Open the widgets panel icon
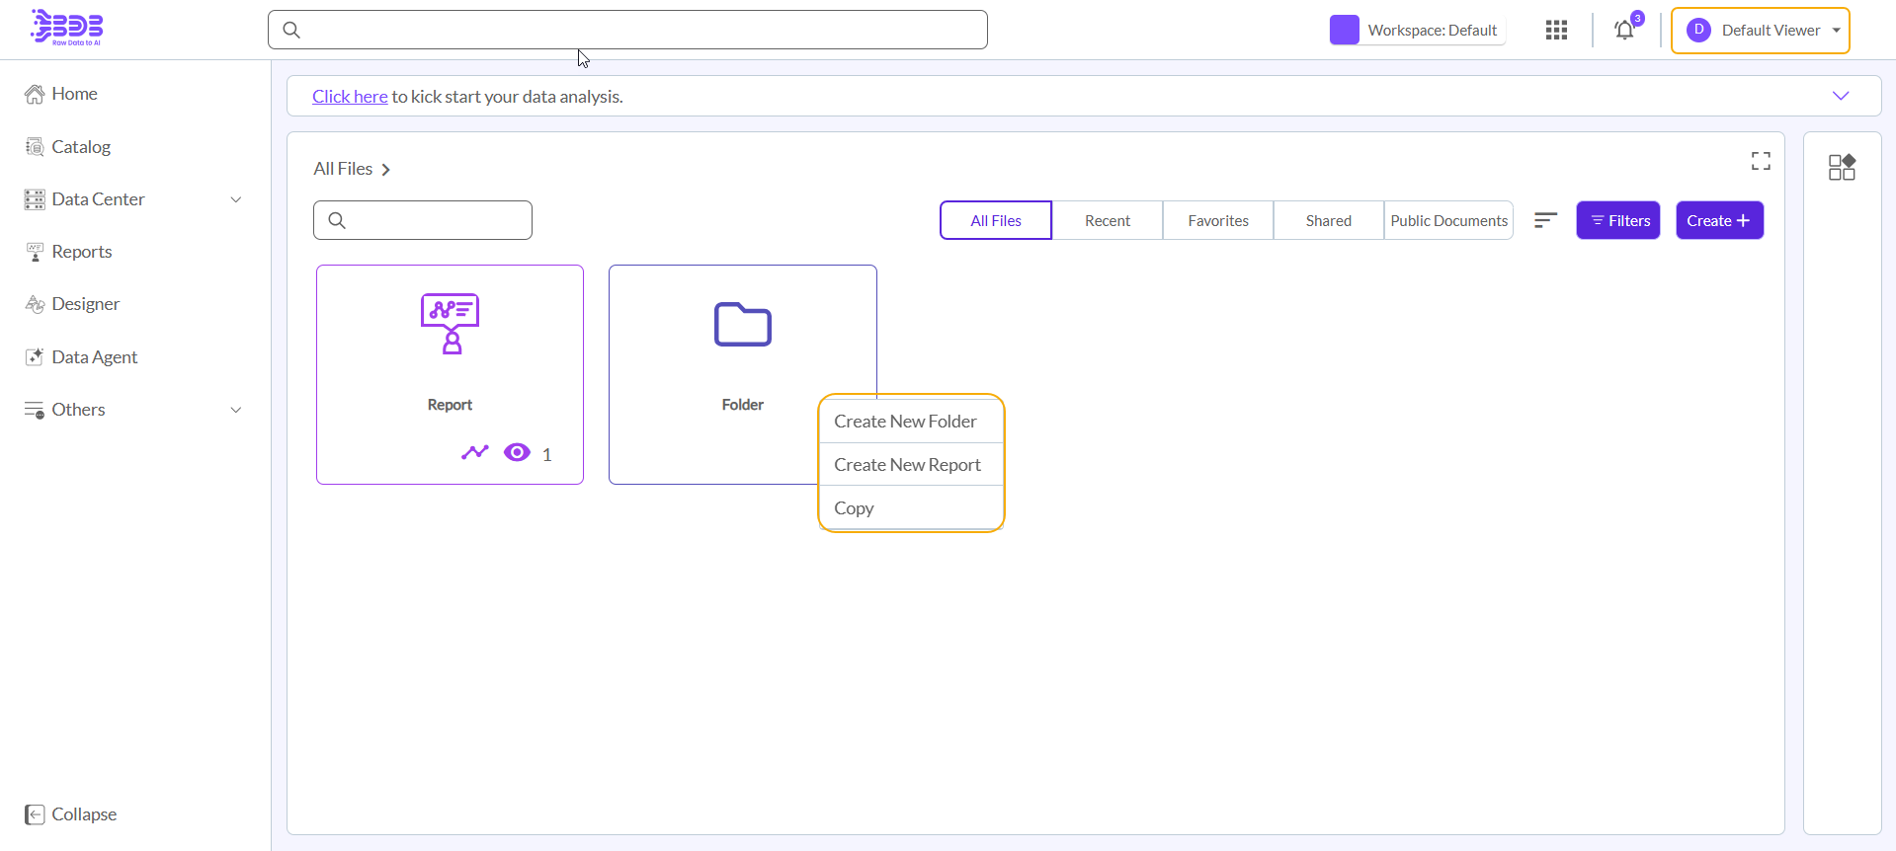The height and width of the screenshot is (851, 1896). coord(1842,167)
